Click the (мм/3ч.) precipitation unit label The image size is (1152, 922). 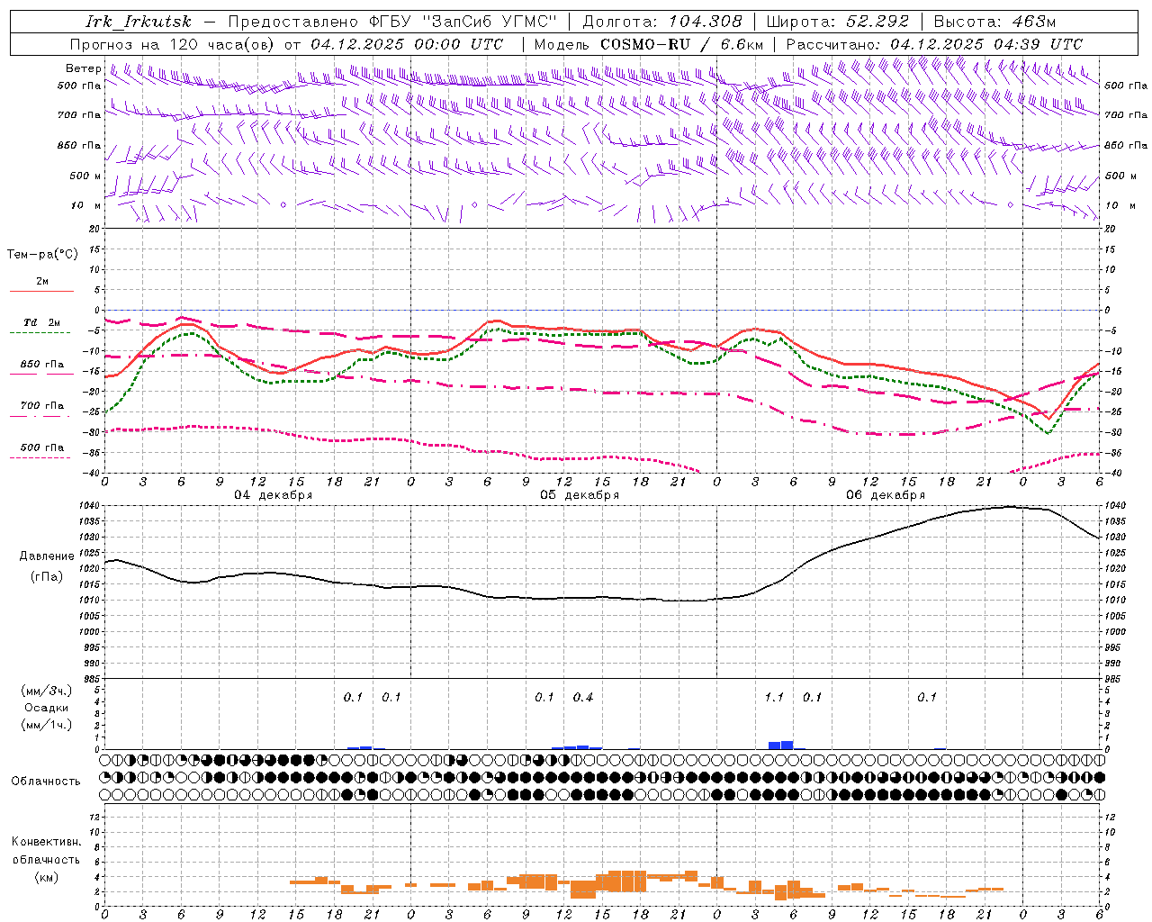[47, 691]
